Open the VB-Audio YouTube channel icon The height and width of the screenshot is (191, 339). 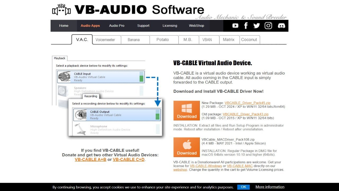235,26
